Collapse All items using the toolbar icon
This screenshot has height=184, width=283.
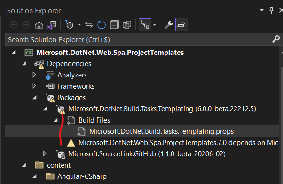tap(114, 25)
